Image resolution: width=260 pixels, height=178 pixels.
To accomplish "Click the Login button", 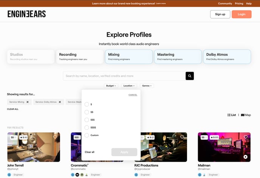I will tap(241, 14).
